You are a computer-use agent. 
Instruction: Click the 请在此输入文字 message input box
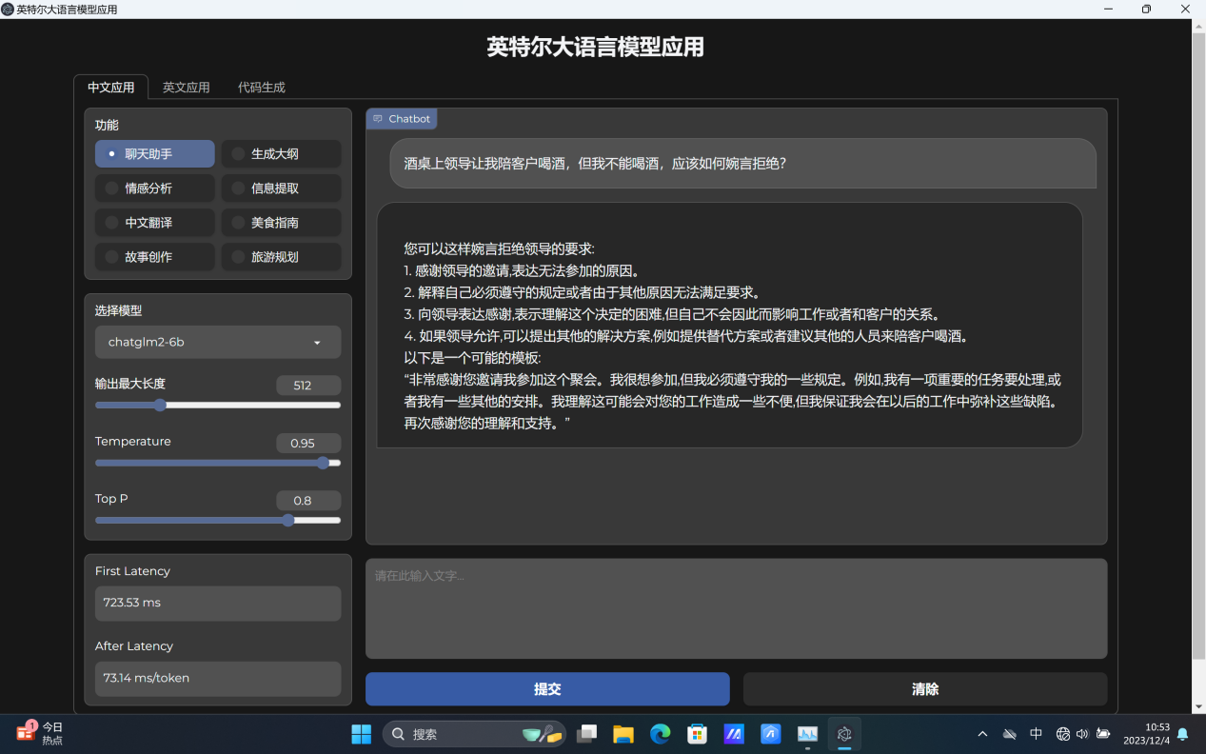click(x=736, y=608)
